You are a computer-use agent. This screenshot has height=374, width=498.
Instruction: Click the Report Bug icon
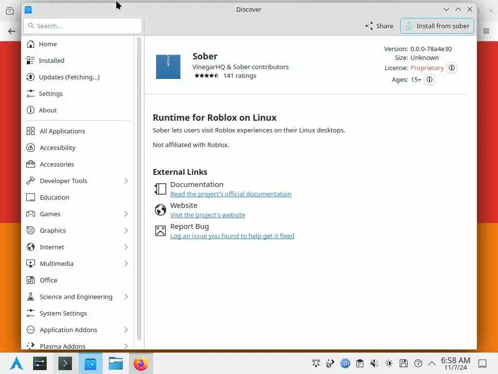click(160, 231)
